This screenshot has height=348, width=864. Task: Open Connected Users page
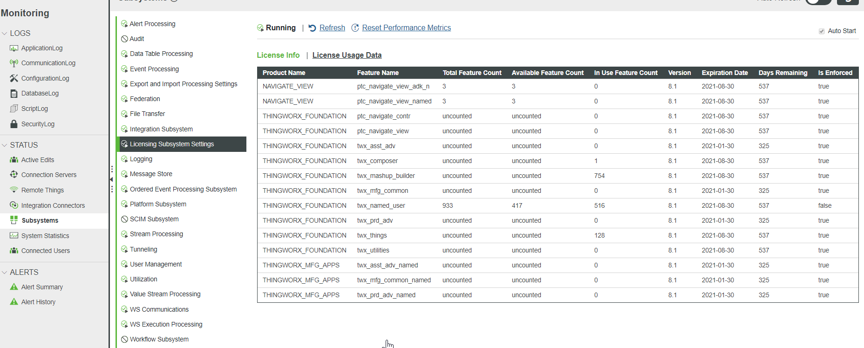tap(46, 251)
